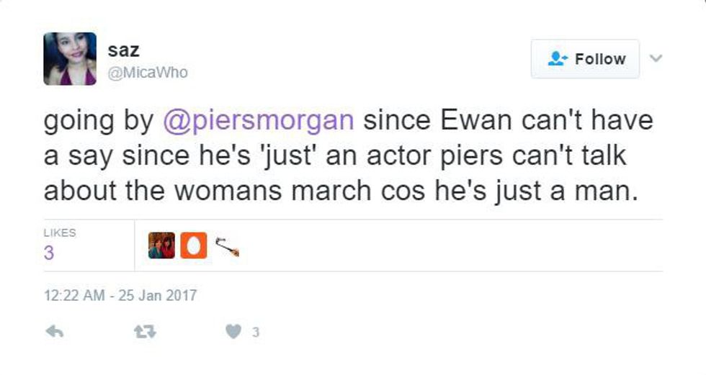706x375 pixels.
Task: Like the tweet with the heart icon
Action: click(x=232, y=332)
